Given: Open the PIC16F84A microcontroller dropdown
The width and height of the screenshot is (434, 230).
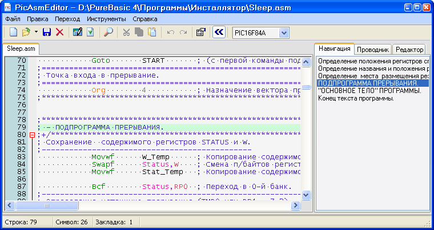Looking at the screenshot, I should [284, 33].
